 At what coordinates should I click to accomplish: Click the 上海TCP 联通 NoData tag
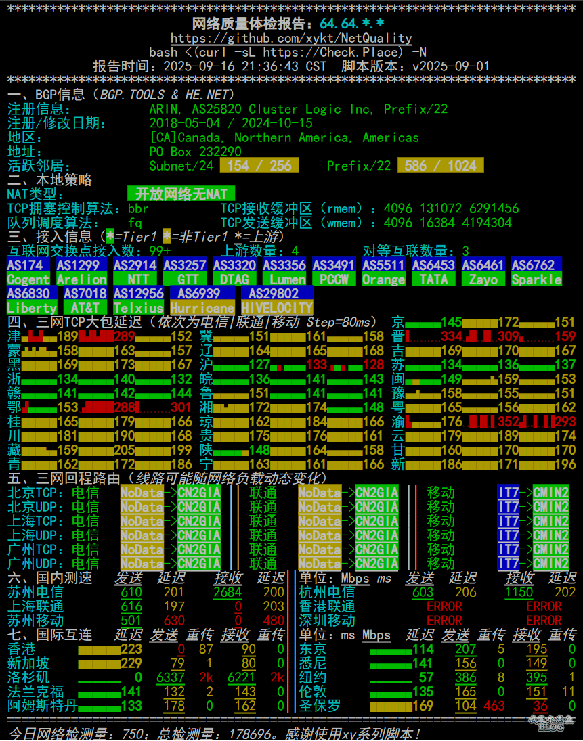(x=320, y=521)
